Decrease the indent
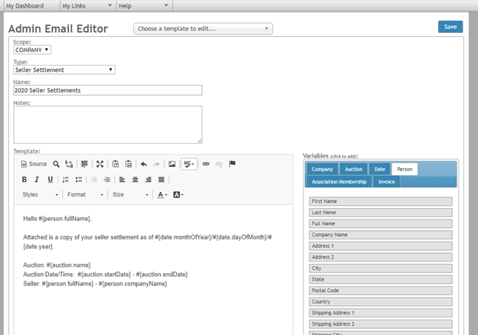Image resolution: width=478 pixels, height=335 pixels. coord(94,180)
